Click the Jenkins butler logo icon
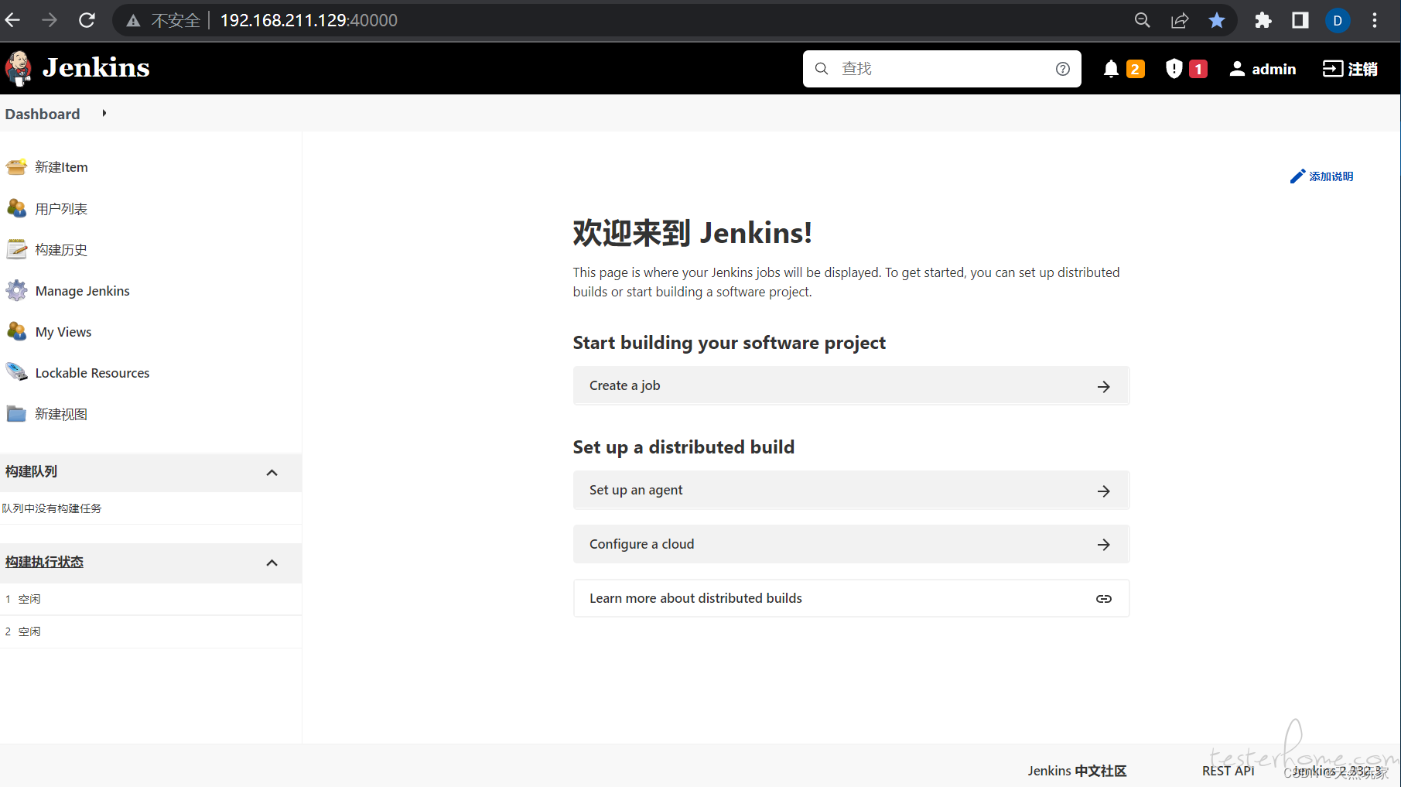This screenshot has height=787, width=1401. click(19, 68)
